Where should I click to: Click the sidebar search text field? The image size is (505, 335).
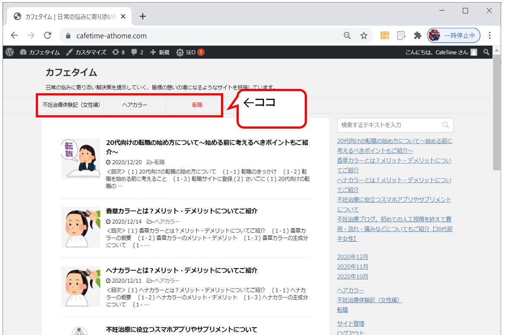click(390, 125)
